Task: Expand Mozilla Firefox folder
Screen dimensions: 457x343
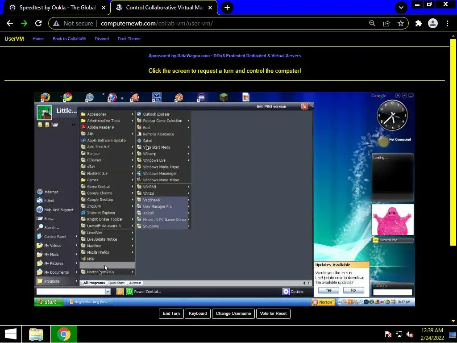Action: tap(107, 252)
